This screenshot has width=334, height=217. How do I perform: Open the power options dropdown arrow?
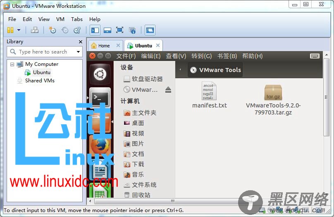pos(19,30)
